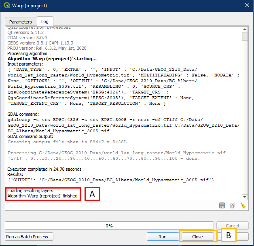The height and width of the screenshot is (246, 254).
Task: Click the log scrollbar down arrow
Action: 245,196
